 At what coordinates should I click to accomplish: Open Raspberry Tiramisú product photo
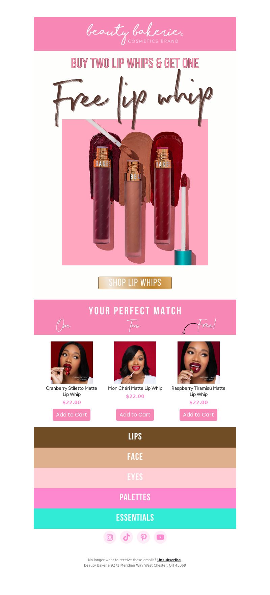tap(198, 362)
